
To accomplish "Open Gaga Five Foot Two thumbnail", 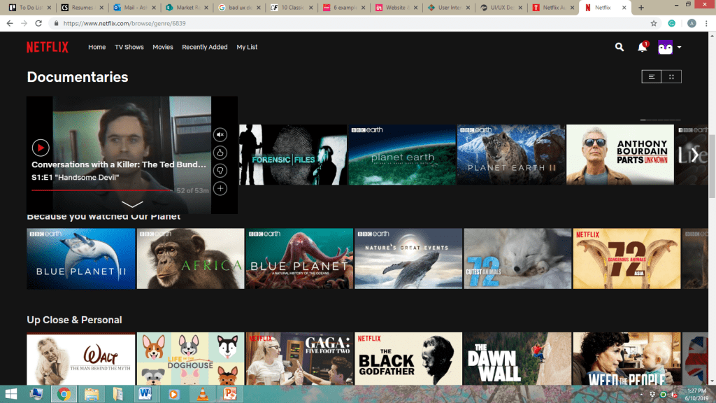I will (x=299, y=359).
